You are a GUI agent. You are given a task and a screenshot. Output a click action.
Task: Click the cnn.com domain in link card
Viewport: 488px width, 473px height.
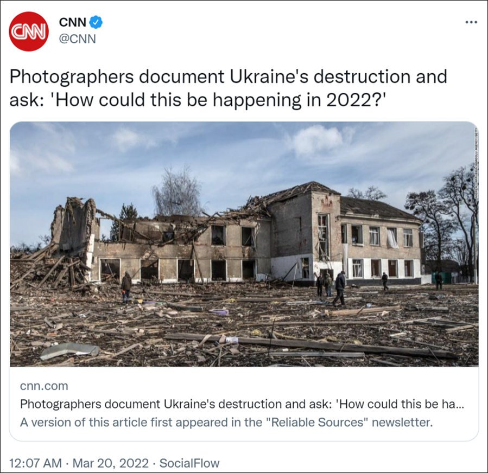[44, 386]
